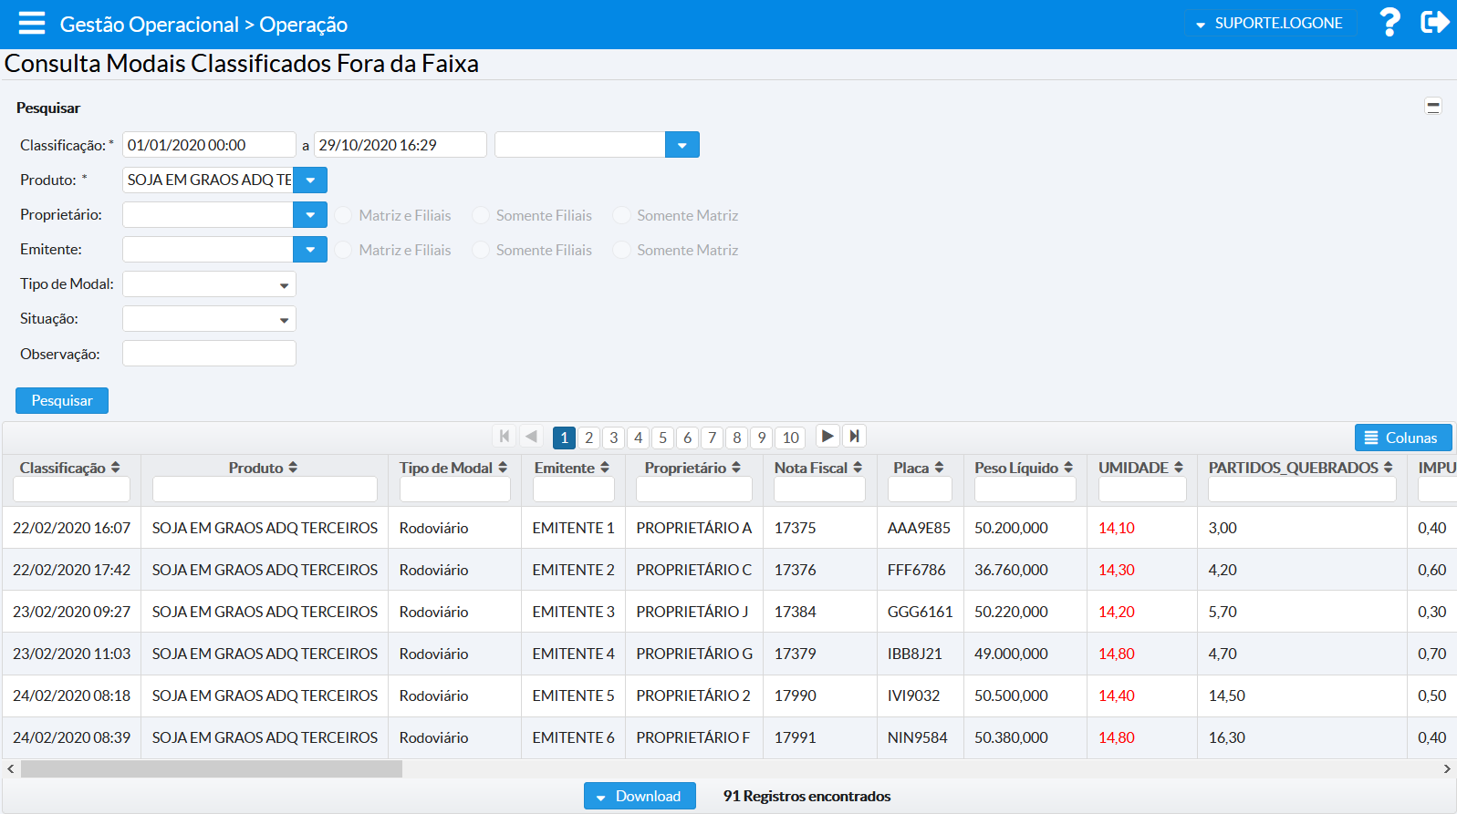
Task: Open the SUPORTE.LOGONE user menu
Action: click(x=1269, y=24)
